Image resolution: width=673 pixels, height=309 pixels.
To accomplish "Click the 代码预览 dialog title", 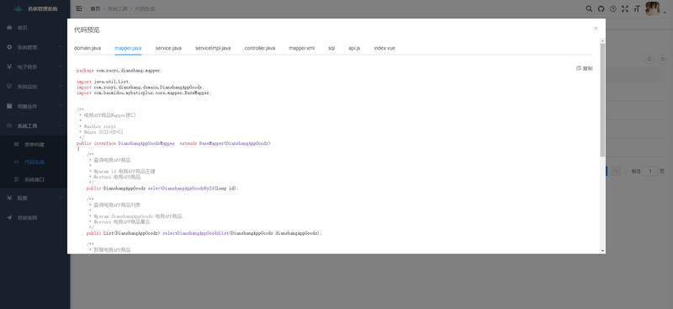I will (87, 29).
